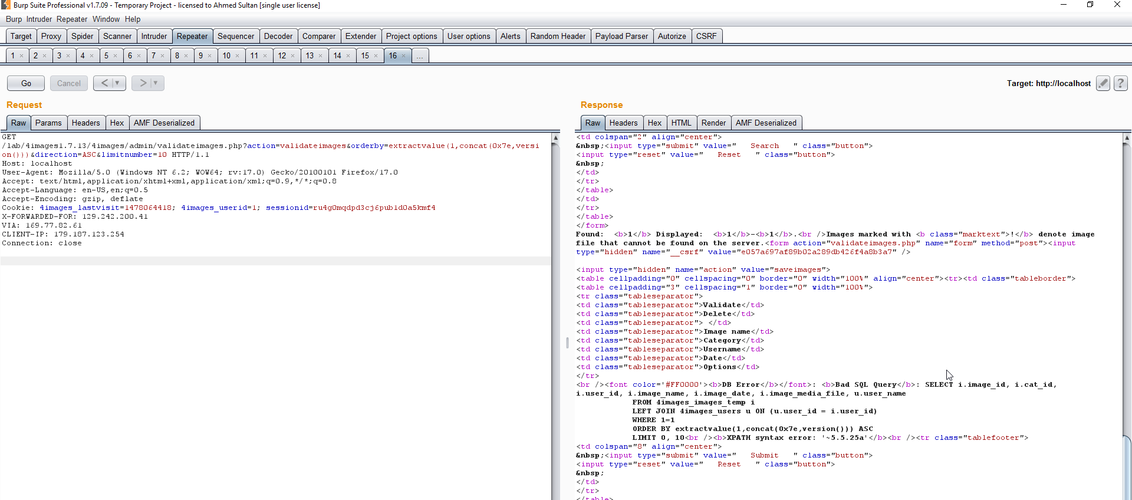
Task: Go to the next request with forward arrow
Action: (143, 83)
